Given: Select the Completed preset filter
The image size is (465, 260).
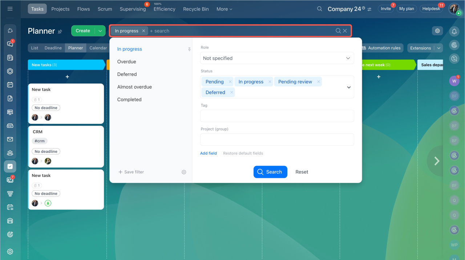Looking at the screenshot, I should point(129,99).
